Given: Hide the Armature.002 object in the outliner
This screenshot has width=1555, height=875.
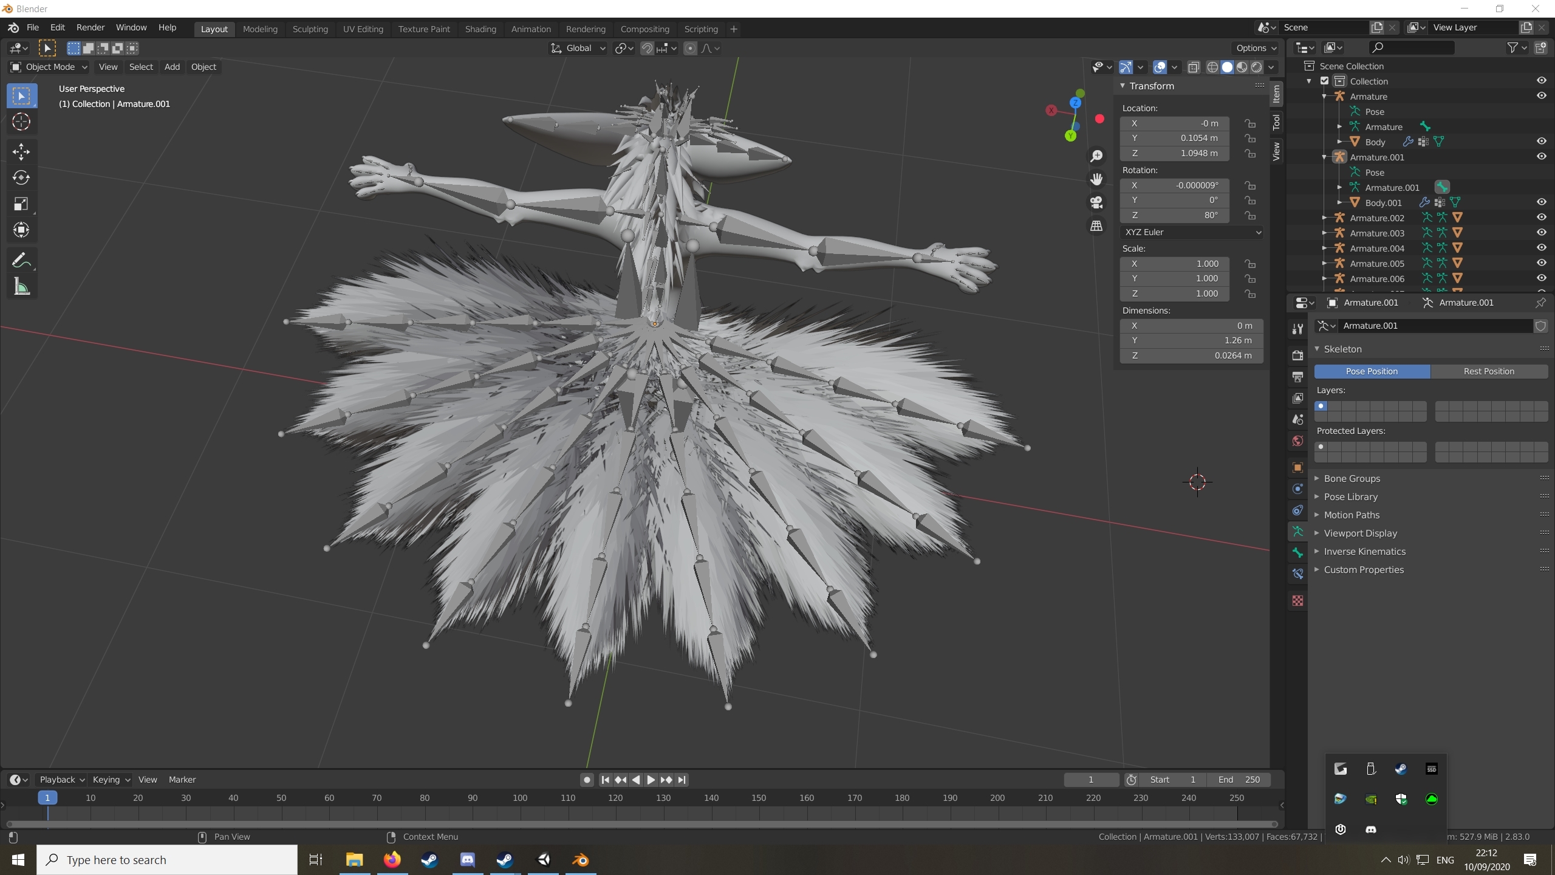Looking at the screenshot, I should click(x=1542, y=218).
